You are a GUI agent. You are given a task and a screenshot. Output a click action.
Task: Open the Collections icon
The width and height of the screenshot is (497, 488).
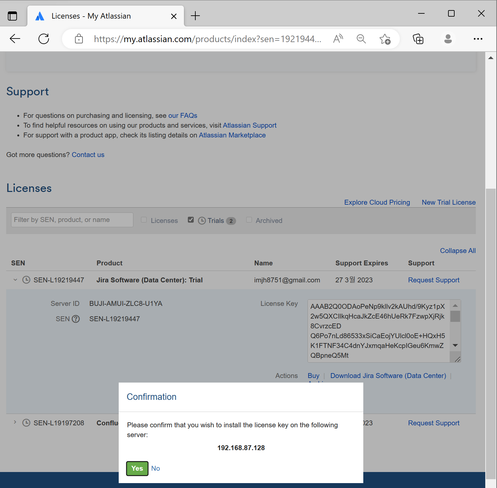pyautogui.click(x=418, y=39)
